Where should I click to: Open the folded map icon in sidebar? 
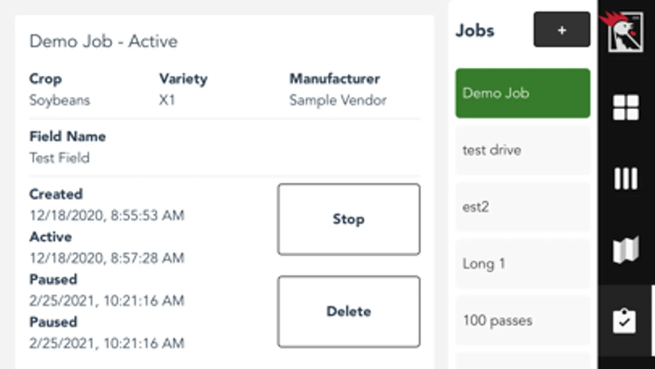tap(626, 249)
